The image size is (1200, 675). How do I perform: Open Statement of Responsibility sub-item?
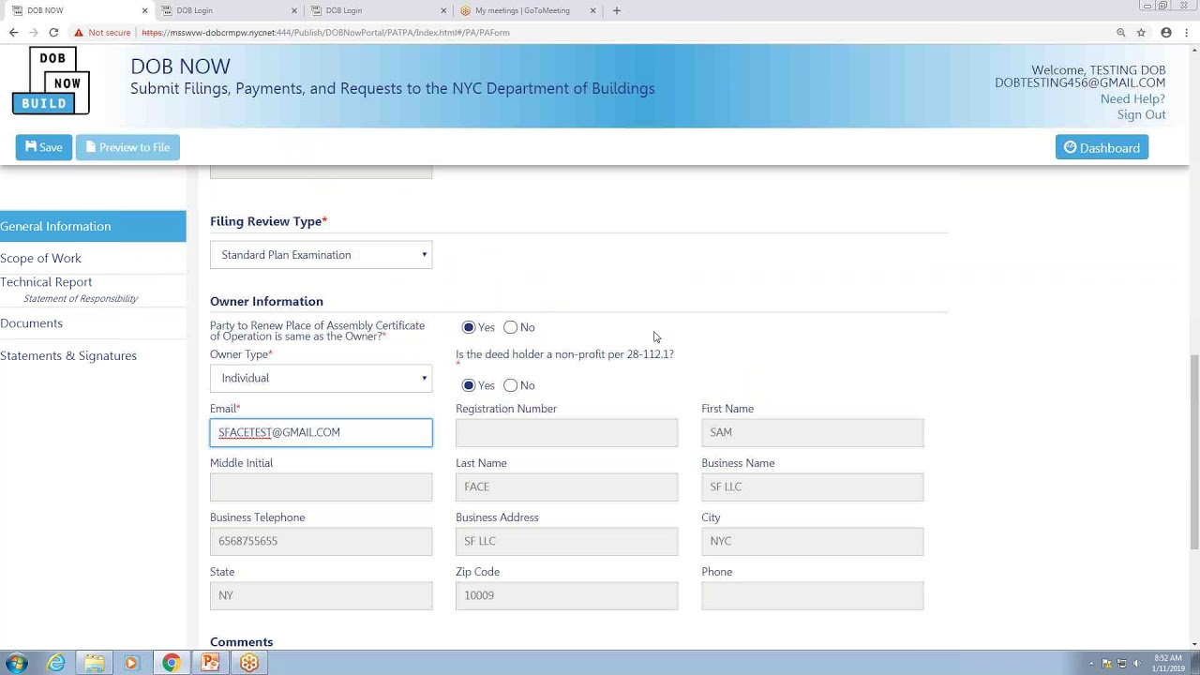point(81,299)
